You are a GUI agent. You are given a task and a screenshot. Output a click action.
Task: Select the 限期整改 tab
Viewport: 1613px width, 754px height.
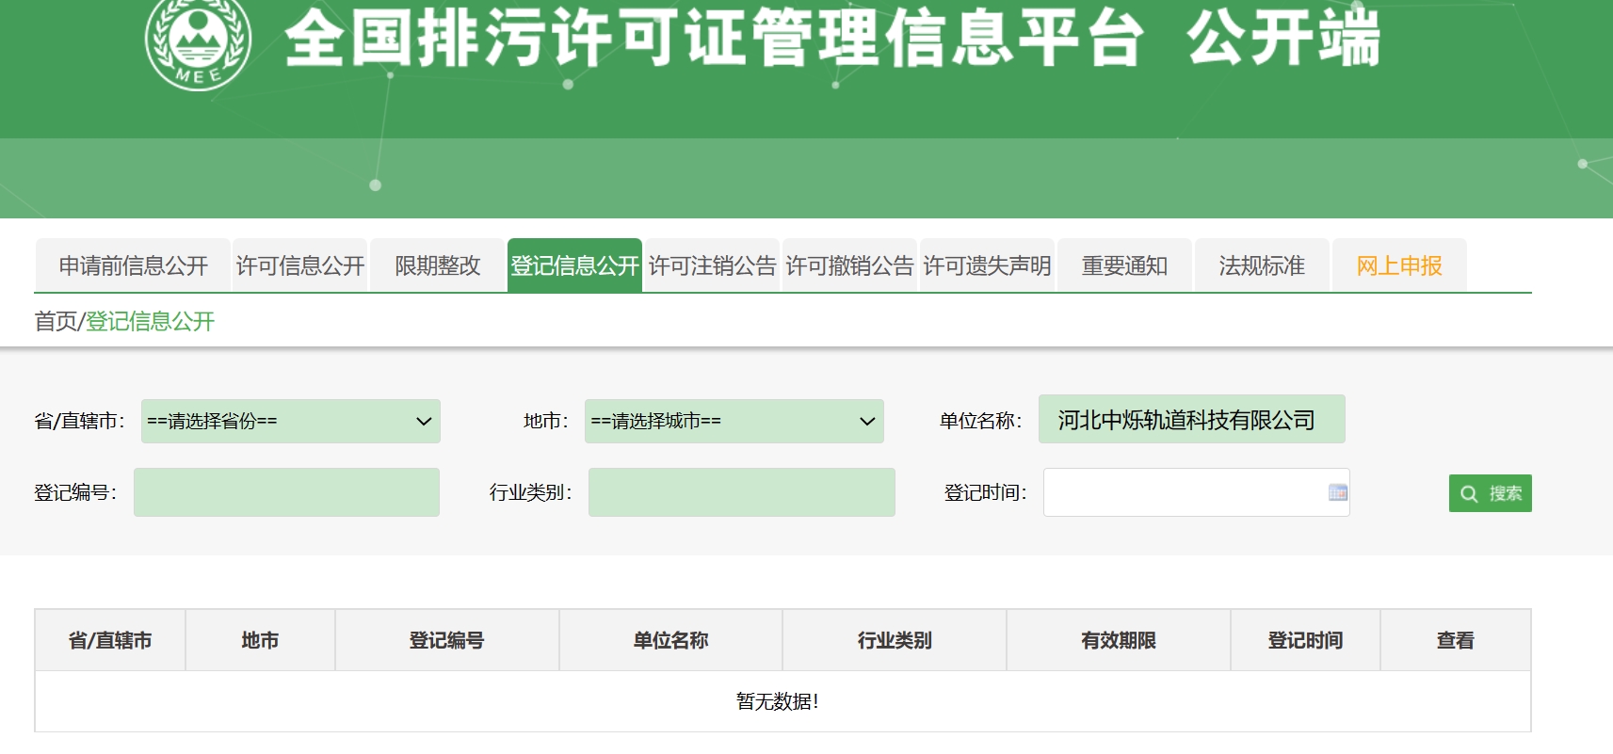click(437, 266)
